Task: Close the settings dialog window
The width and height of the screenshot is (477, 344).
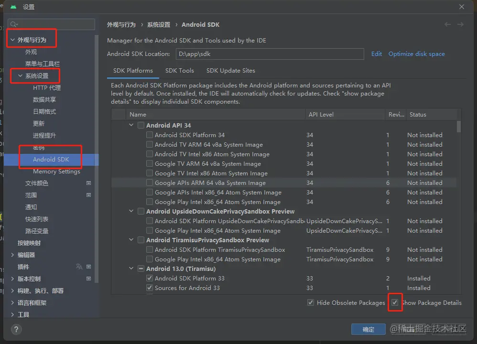Action: pos(462,7)
